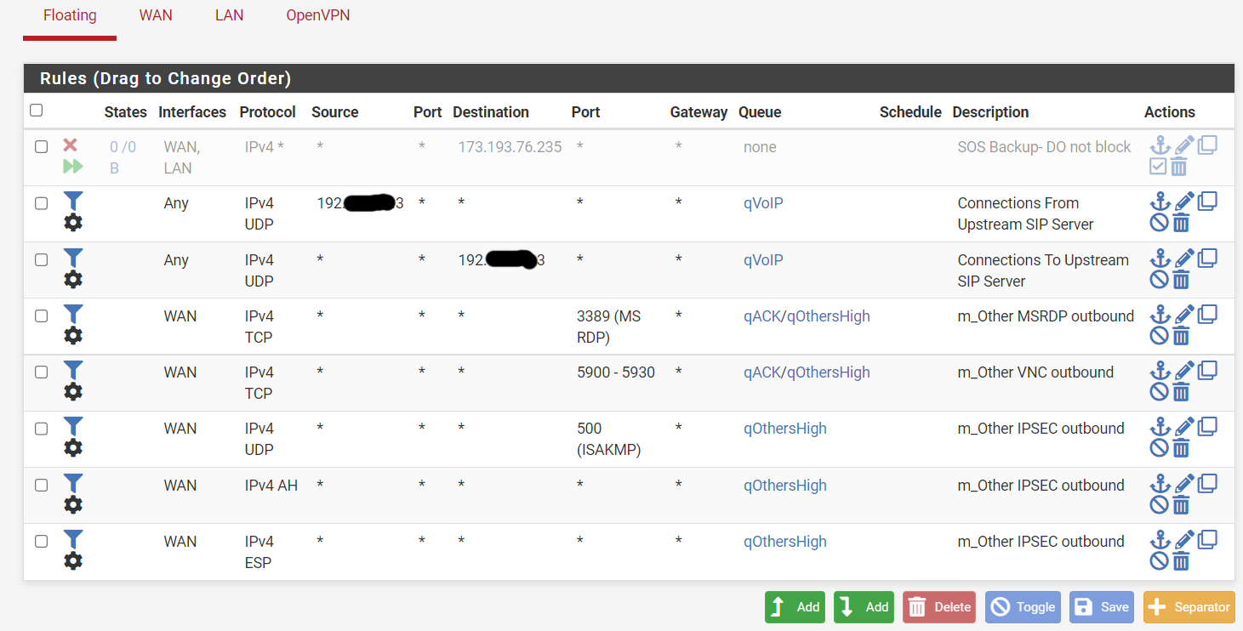Add rule to top of list
The image size is (1243, 631).
(x=795, y=607)
